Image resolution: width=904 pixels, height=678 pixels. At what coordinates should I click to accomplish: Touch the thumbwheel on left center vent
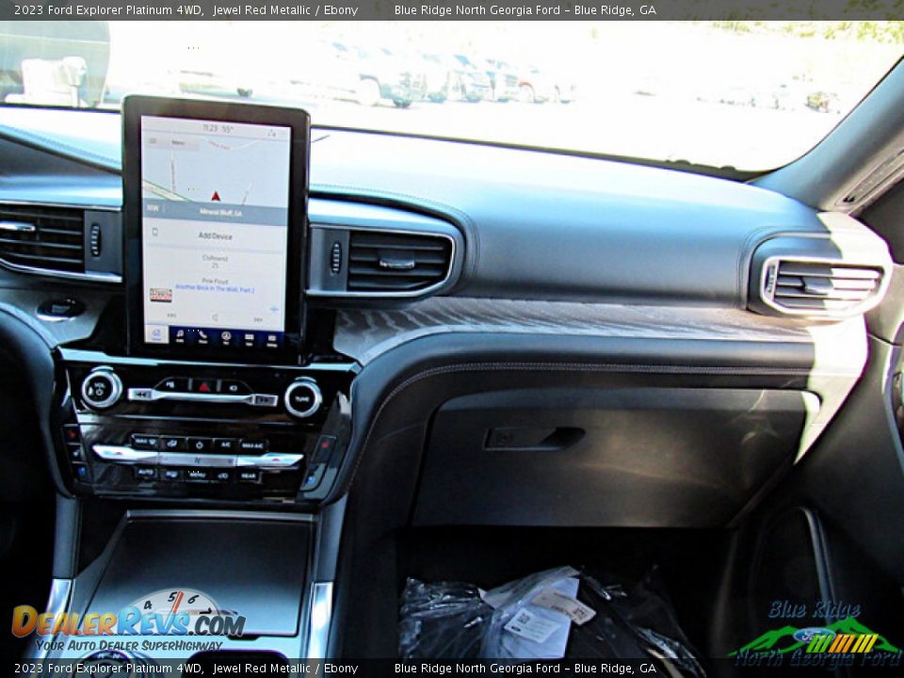tap(95, 240)
